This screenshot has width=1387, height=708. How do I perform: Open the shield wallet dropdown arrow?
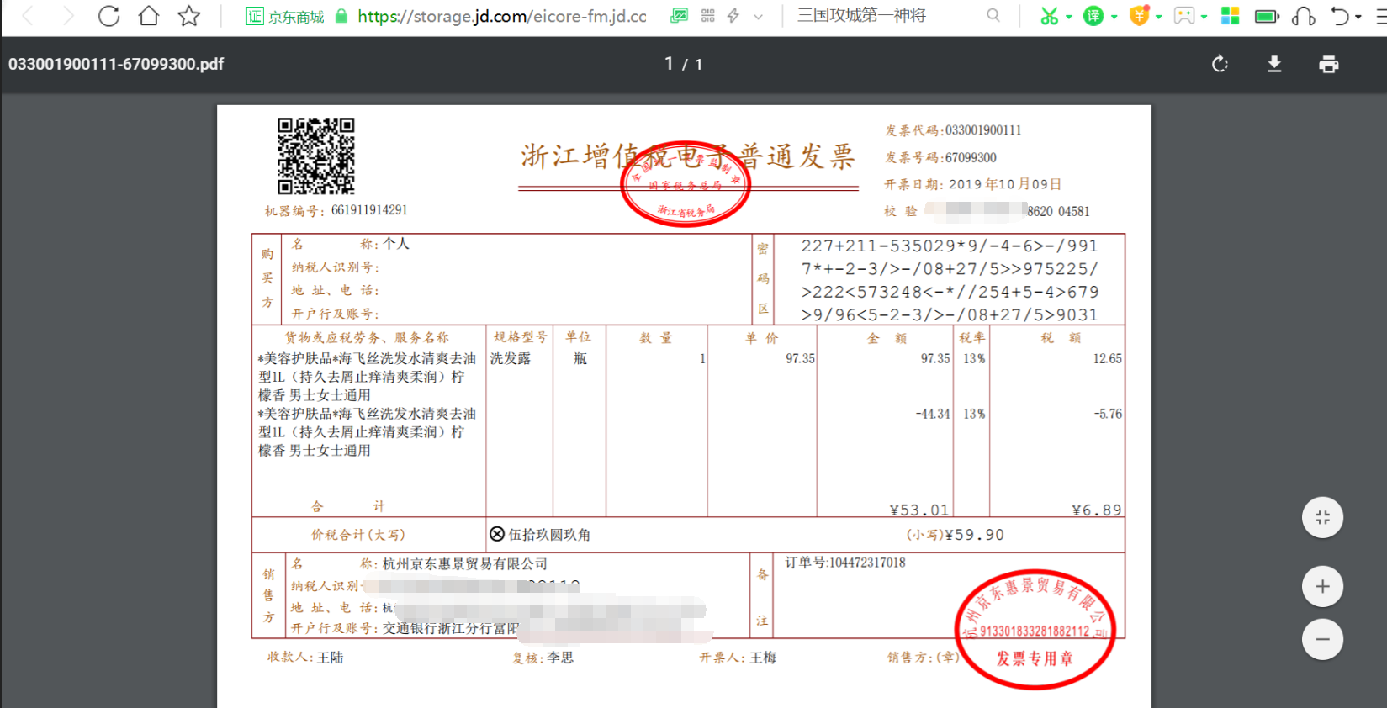tap(1159, 17)
